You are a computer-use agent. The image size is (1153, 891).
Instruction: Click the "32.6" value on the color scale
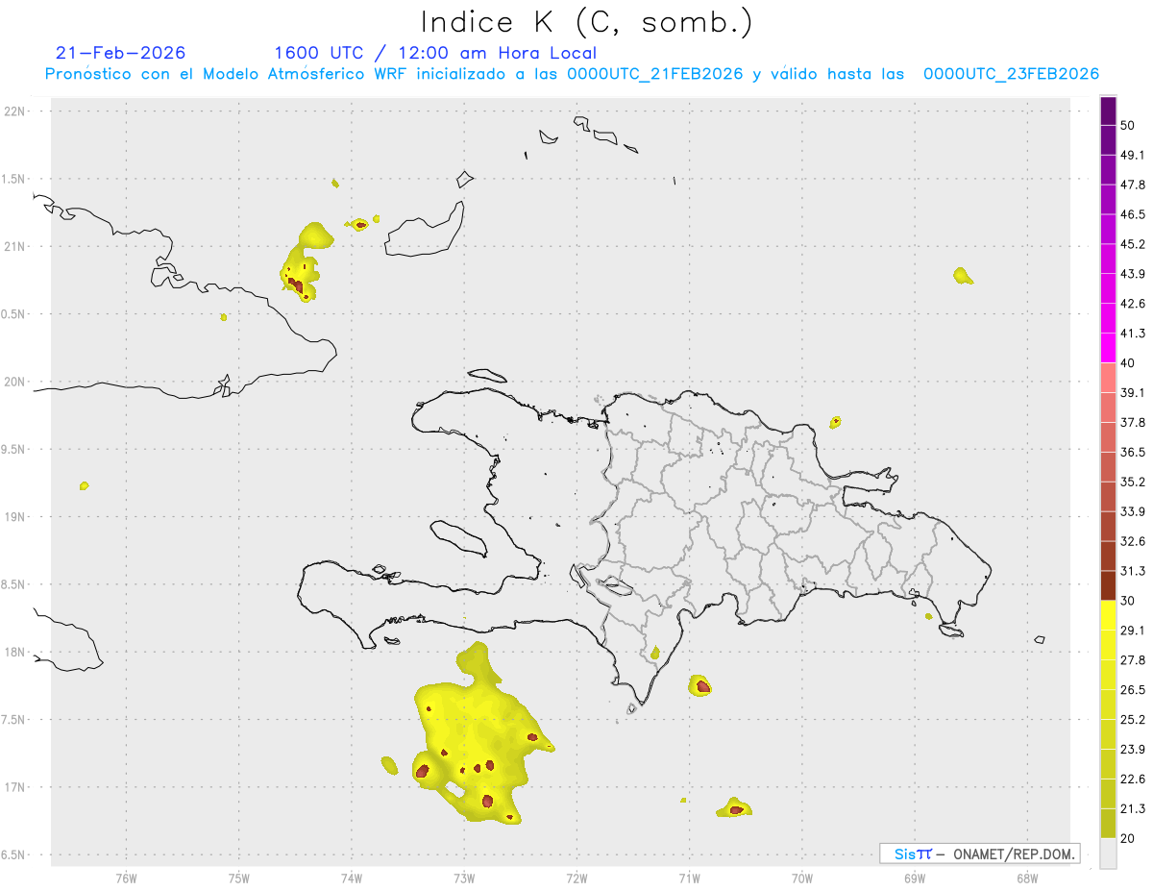(1133, 541)
